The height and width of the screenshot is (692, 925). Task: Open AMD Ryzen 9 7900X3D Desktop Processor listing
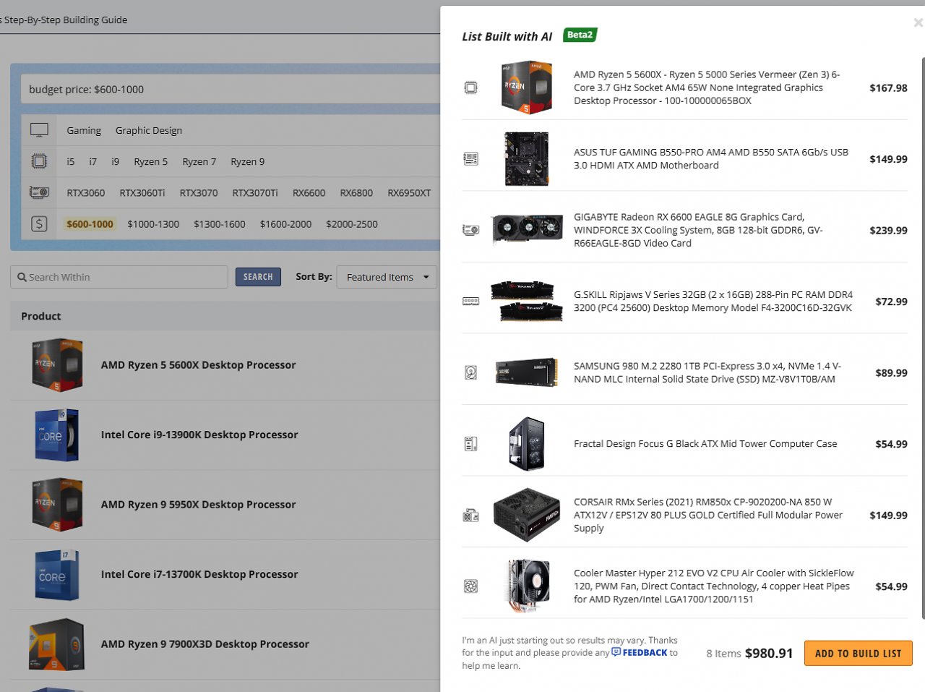click(x=205, y=644)
